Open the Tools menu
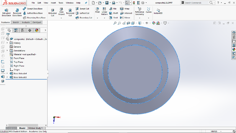 tap(61, 3)
